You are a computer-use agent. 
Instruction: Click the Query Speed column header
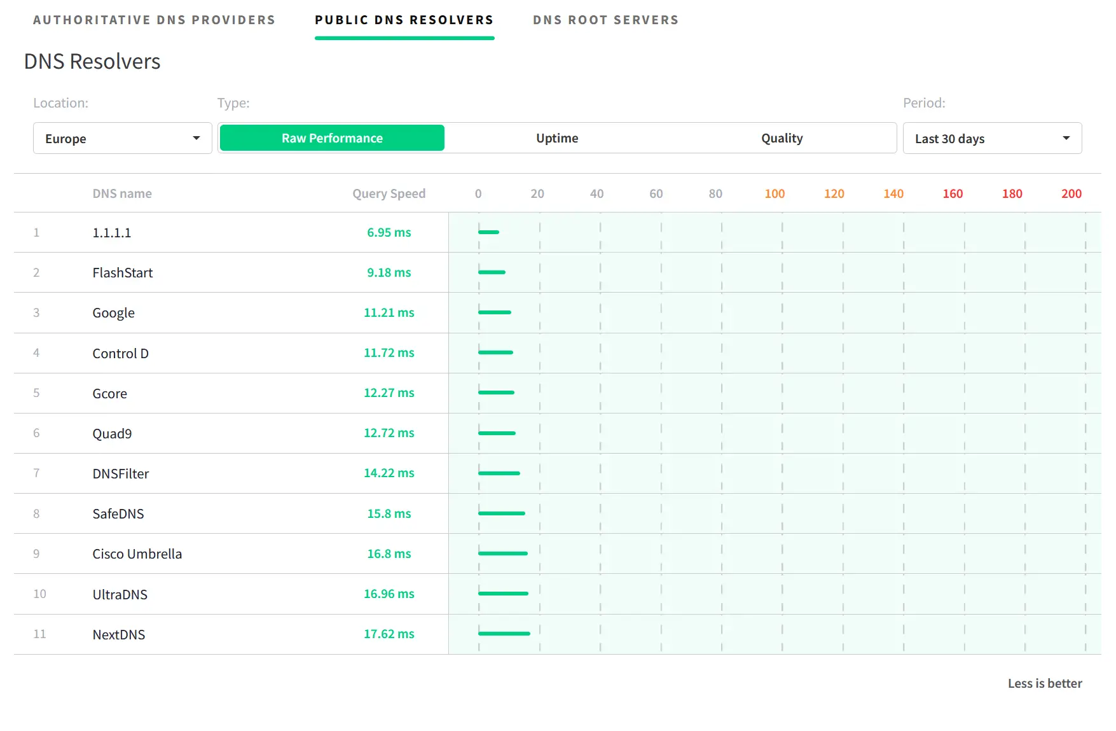(x=389, y=193)
